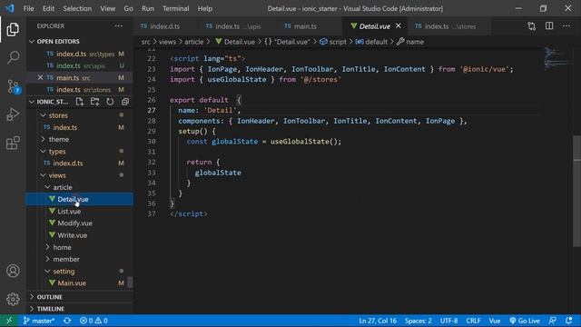Open the Help menu
The image size is (581, 327).
(x=205, y=8)
